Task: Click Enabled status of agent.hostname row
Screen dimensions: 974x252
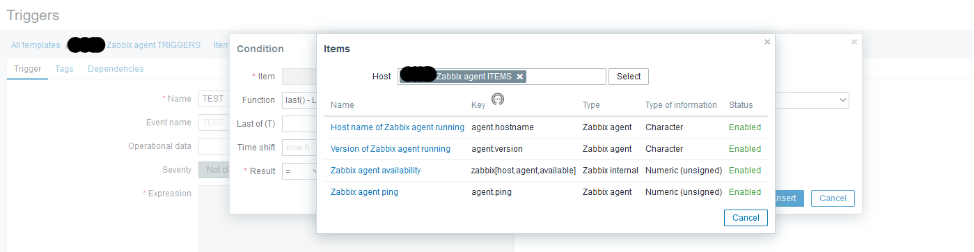Action: (745, 127)
